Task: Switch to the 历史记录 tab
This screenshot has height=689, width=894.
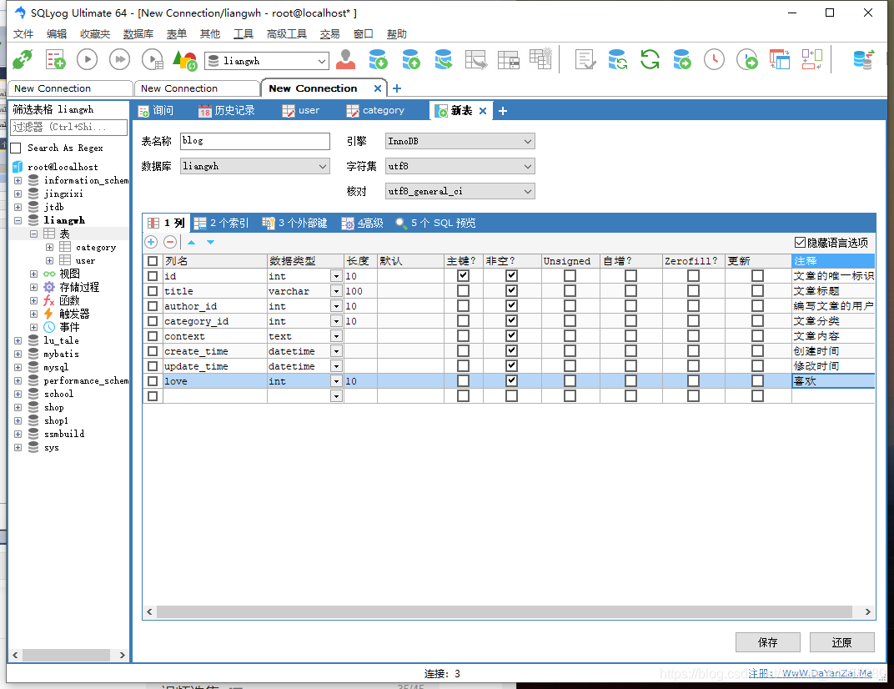Action: point(227,111)
